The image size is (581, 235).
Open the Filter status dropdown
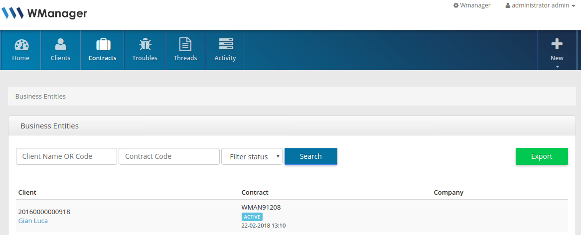click(x=252, y=156)
